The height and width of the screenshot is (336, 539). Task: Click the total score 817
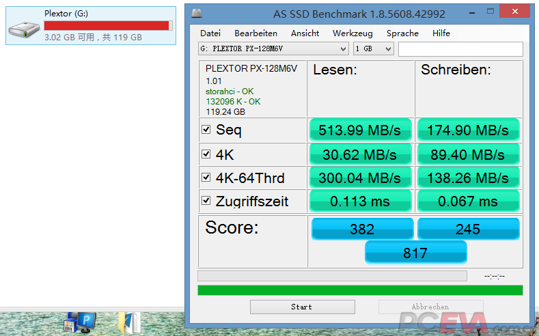(415, 253)
